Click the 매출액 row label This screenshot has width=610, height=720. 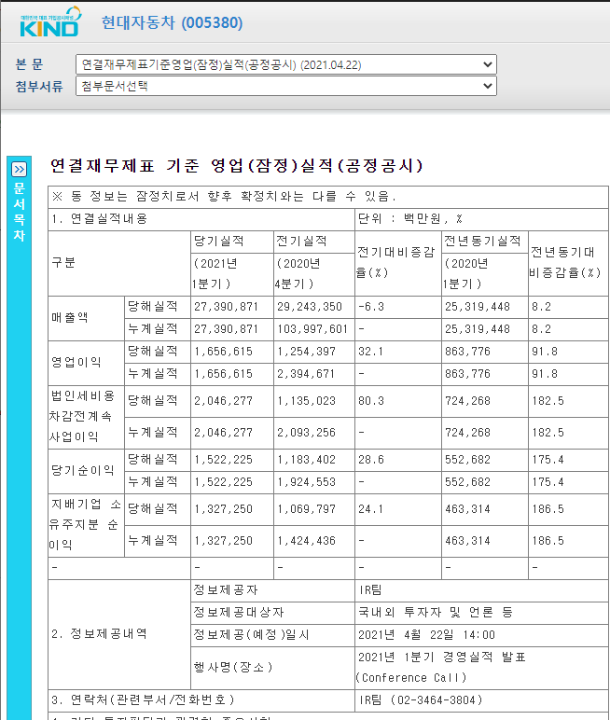coord(86,318)
